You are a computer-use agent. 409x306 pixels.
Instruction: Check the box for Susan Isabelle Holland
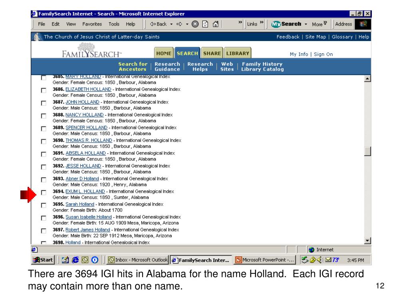[x=44, y=218]
